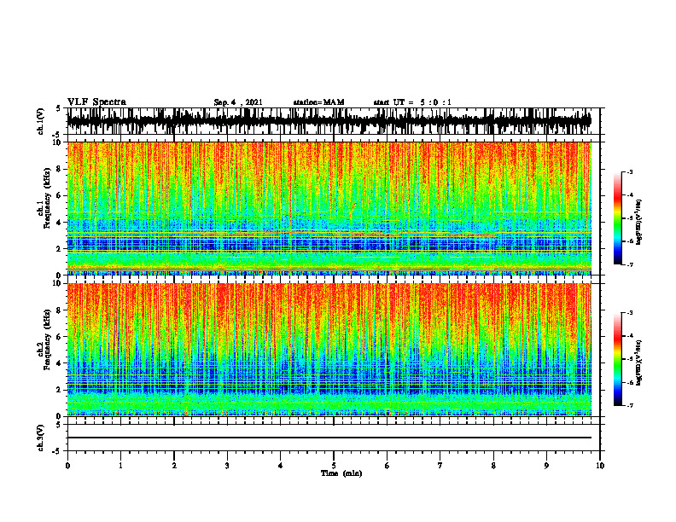Click the 4 kHz tick on ch.1 frequency axis
The image size is (676, 522).
[60, 223]
